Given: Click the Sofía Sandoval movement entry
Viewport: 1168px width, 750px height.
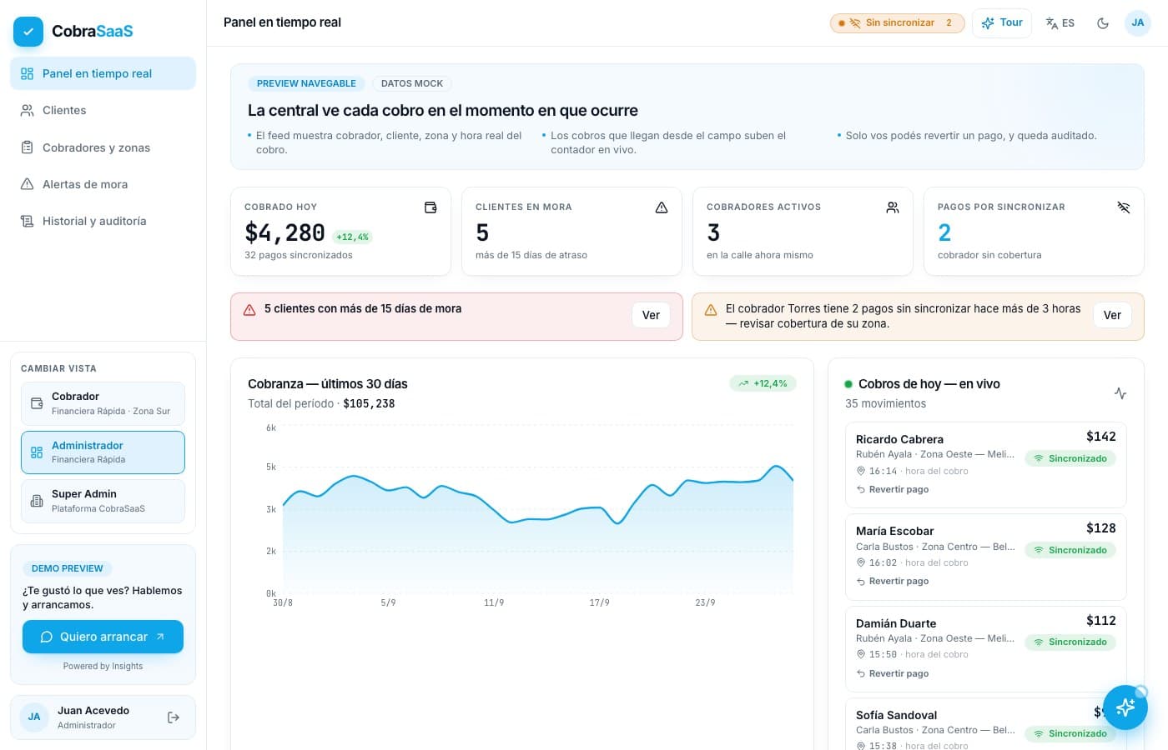Looking at the screenshot, I should pos(985,726).
